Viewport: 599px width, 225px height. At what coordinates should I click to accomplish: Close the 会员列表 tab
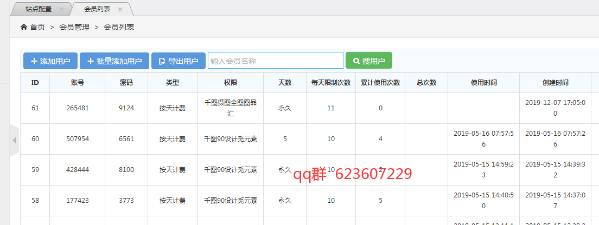pyautogui.click(x=120, y=10)
